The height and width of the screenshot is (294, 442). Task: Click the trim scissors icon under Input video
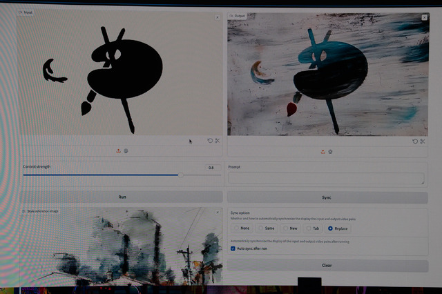point(218,141)
